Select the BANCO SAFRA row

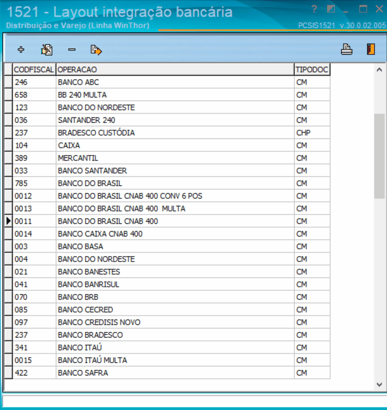[167, 373]
